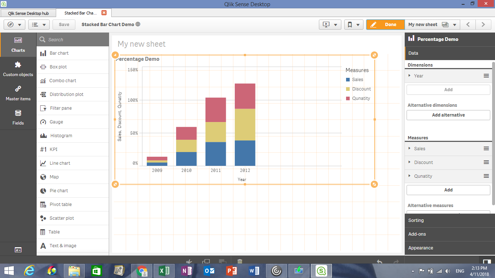Click the chart Search field

(72, 39)
